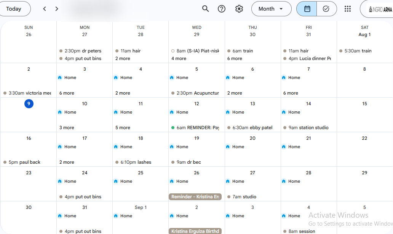Open the Month view dropdown
This screenshot has width=393, height=234.
(x=272, y=9)
